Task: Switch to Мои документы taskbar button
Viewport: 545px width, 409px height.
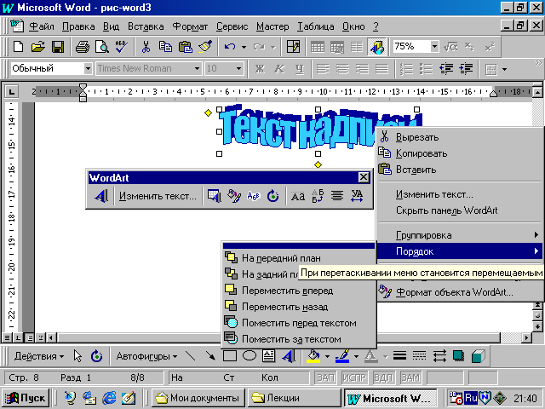Action: click(x=198, y=398)
